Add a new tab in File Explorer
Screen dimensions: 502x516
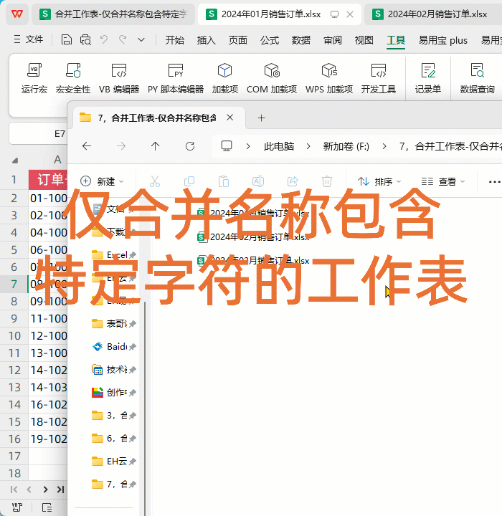pyautogui.click(x=262, y=118)
